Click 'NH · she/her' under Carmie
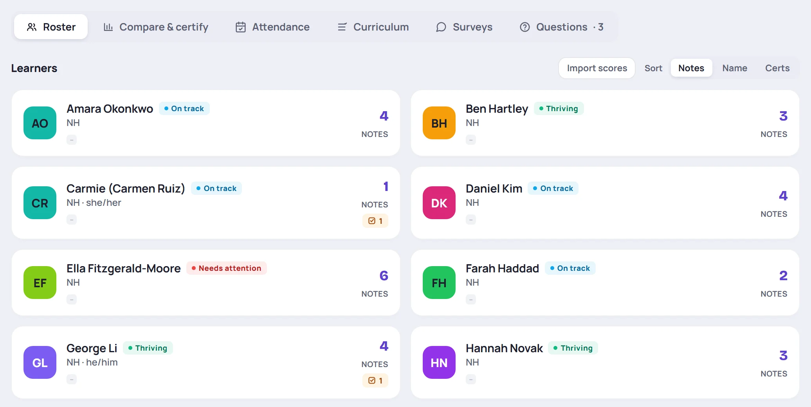 click(x=94, y=203)
